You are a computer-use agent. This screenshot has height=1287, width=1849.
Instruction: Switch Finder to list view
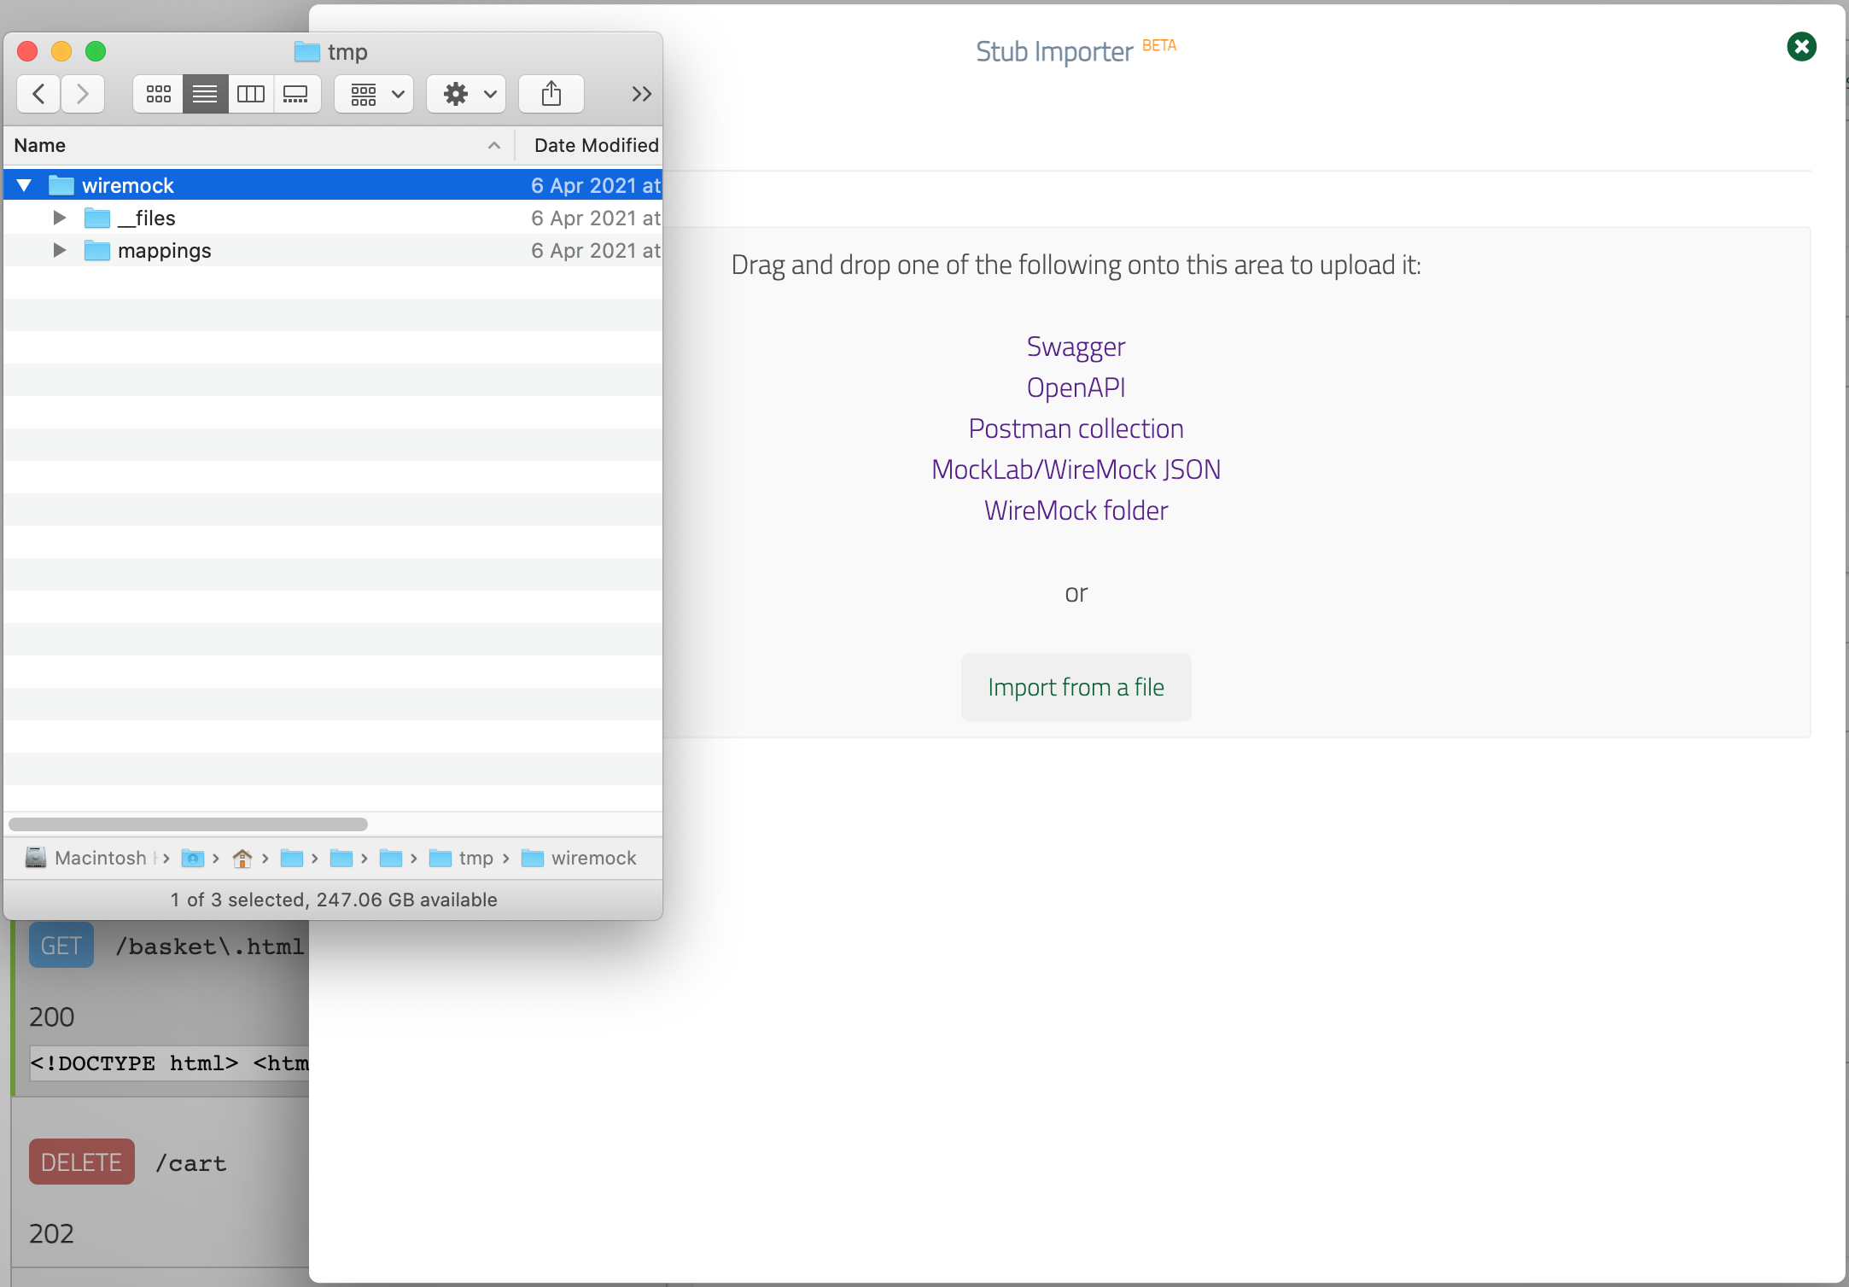[x=205, y=94]
